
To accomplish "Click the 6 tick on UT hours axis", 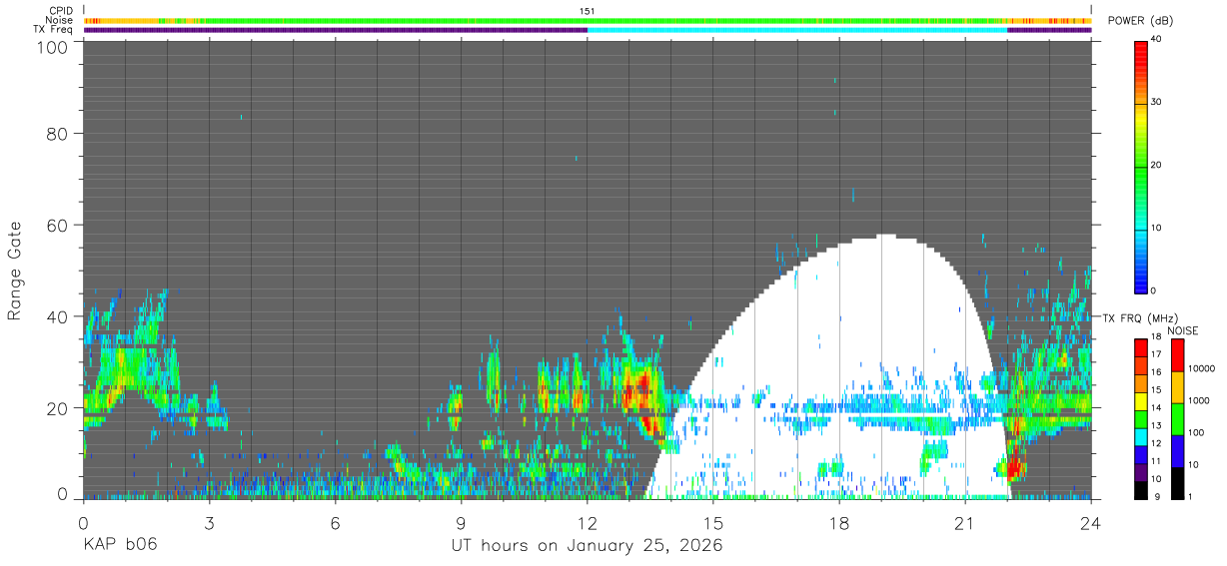I will [335, 522].
